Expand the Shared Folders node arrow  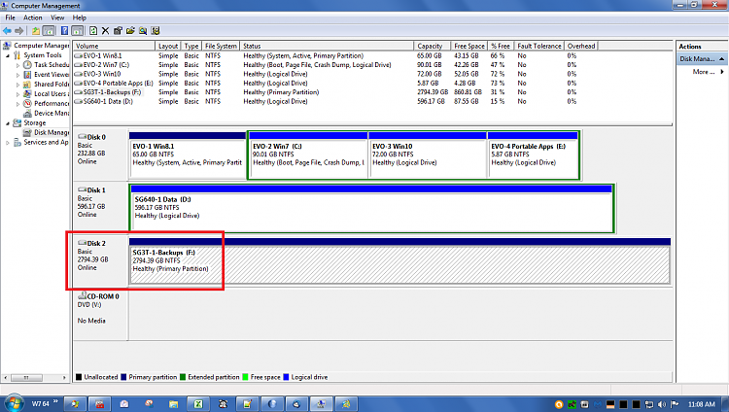18,85
